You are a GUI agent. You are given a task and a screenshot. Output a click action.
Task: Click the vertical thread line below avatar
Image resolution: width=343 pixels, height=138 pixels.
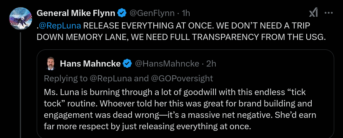point(21,85)
